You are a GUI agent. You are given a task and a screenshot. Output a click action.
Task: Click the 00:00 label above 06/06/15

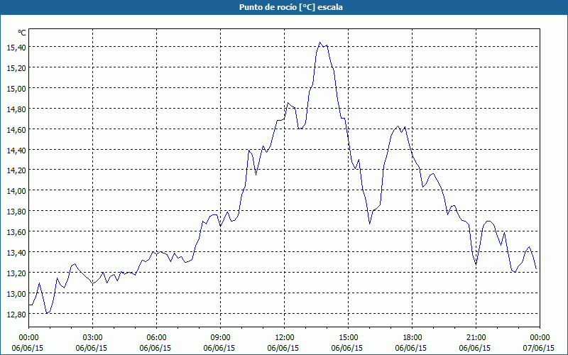coord(28,338)
